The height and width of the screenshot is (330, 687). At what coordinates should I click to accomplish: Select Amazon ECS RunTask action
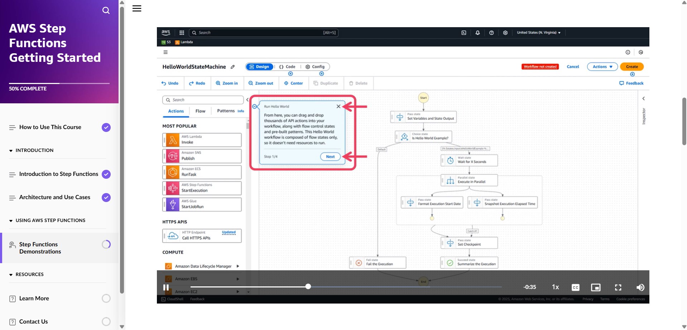(202, 172)
